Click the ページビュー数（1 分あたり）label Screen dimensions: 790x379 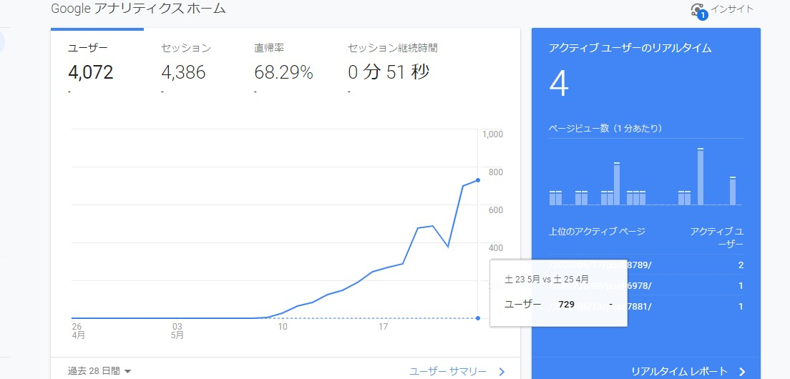[605, 128]
